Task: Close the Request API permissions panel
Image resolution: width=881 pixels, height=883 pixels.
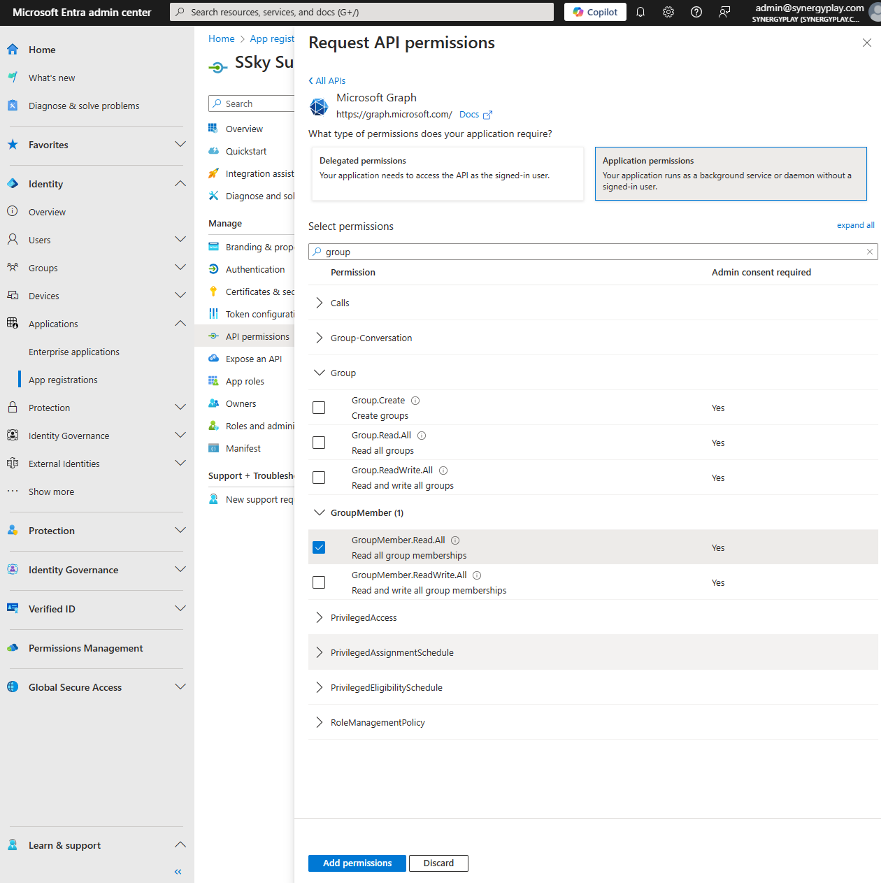Action: pos(867,43)
